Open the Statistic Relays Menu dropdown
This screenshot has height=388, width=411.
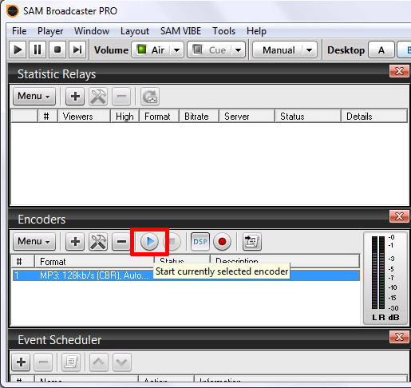[34, 96]
